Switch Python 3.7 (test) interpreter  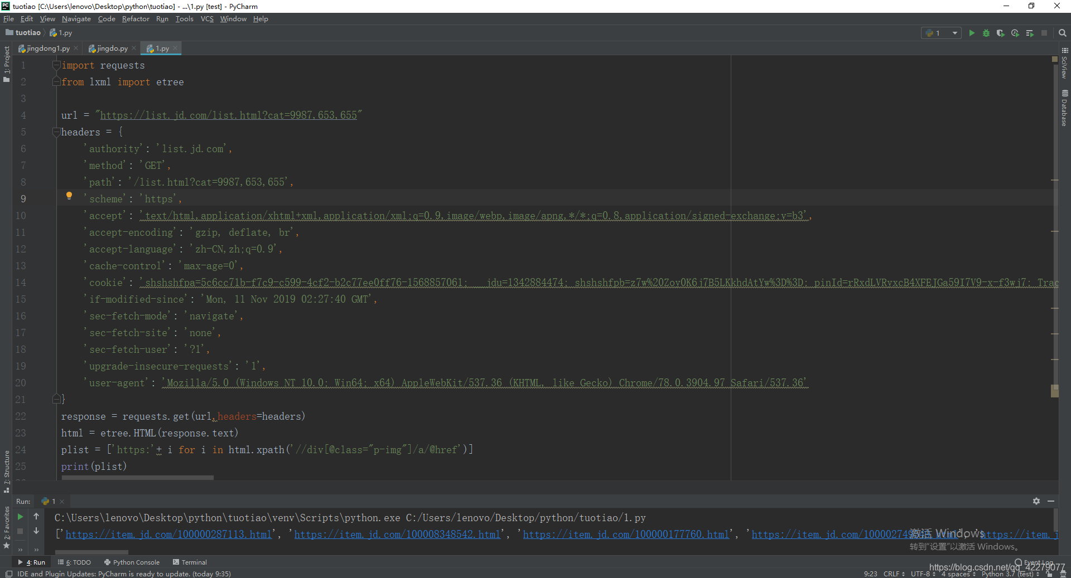tap(1010, 574)
